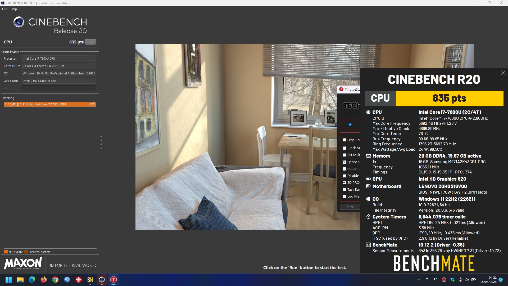Close the BenchMate result overlay
Image resolution: width=508 pixels, height=286 pixels.
503,73
